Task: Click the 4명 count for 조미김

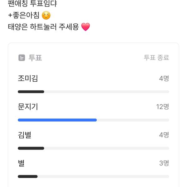Action: (x=164, y=79)
